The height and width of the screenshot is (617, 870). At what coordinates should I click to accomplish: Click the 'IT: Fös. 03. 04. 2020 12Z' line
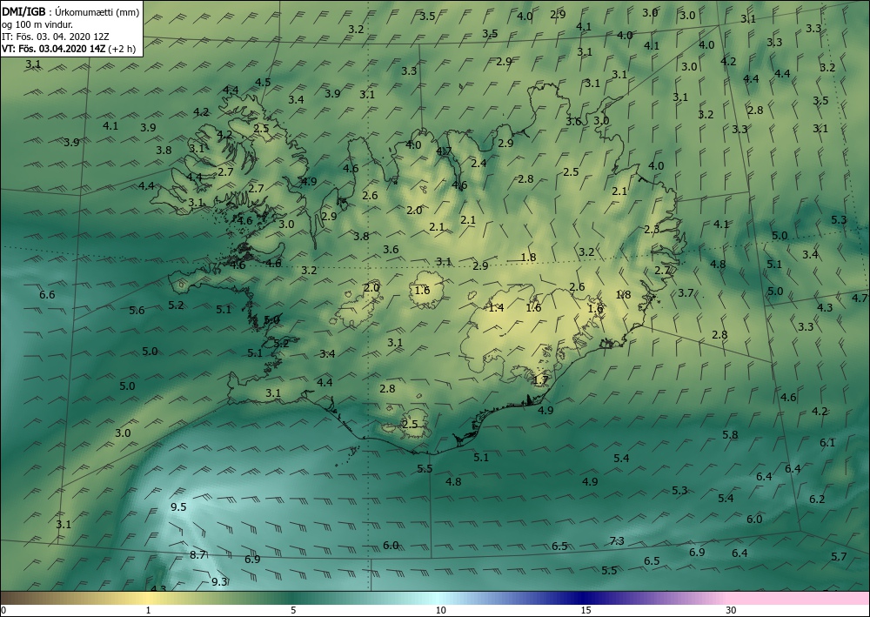[x=55, y=37]
